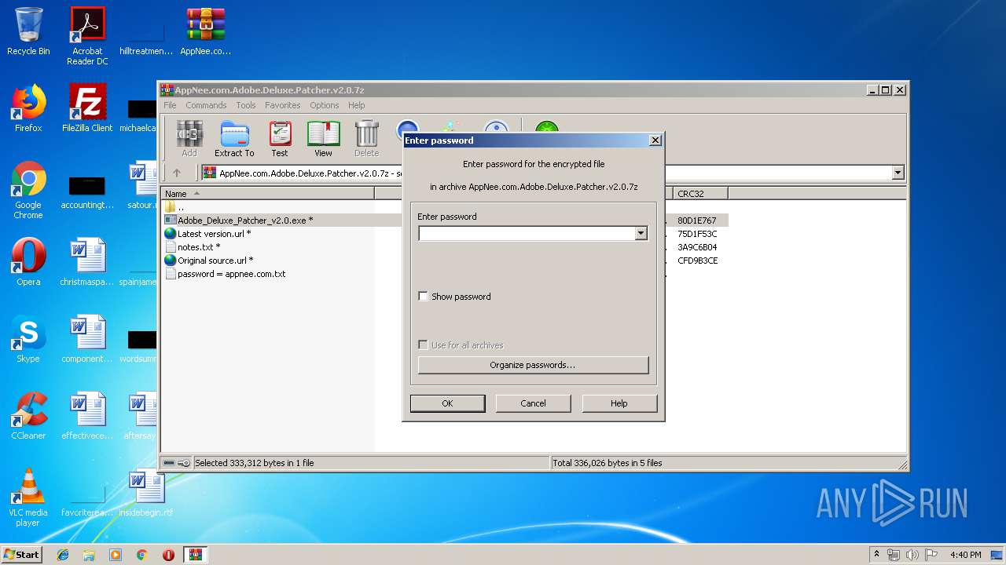1006x565 pixels.
Task: Tick the Show password checkbox
Action: (x=424, y=297)
